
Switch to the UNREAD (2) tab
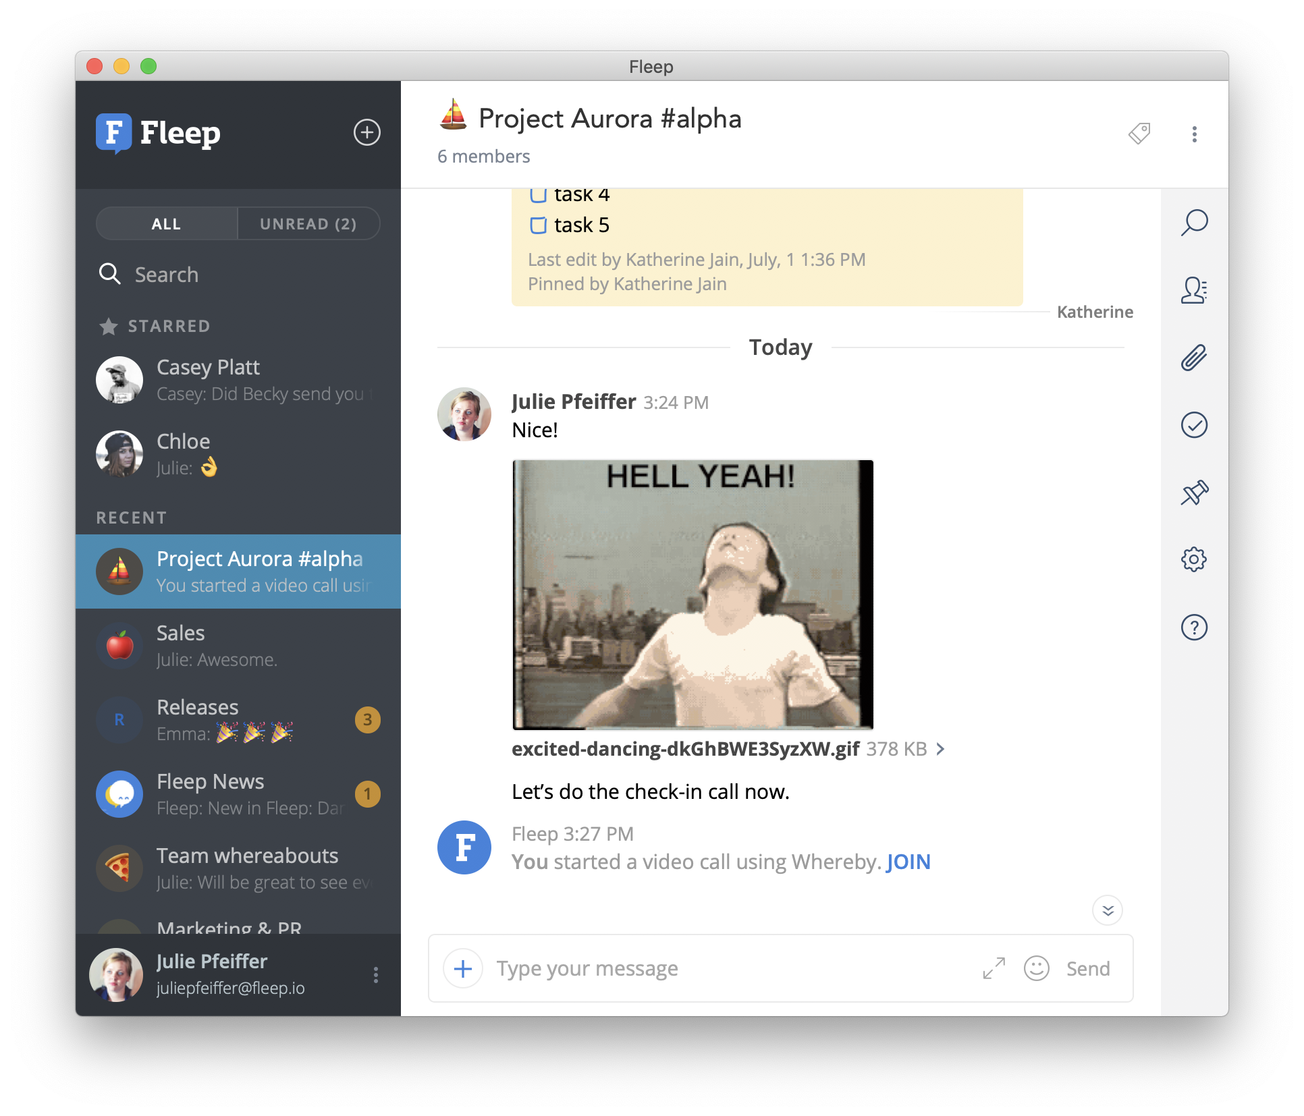308,223
